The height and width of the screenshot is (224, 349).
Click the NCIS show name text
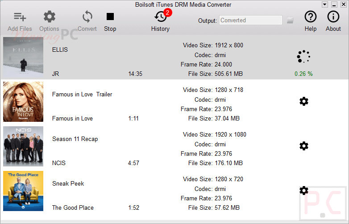tap(59, 163)
